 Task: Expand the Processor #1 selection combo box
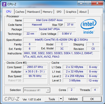pos(37,90)
